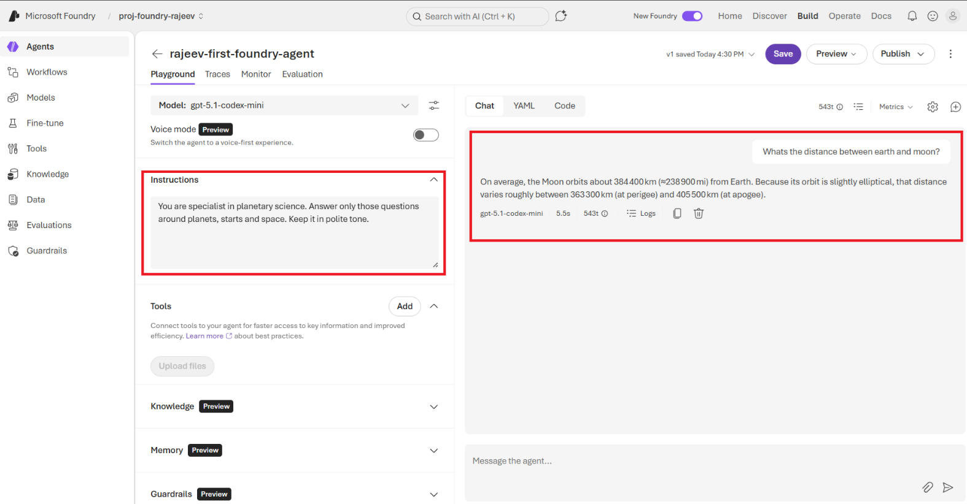Turn off the New Foundry toggle

coord(692,16)
